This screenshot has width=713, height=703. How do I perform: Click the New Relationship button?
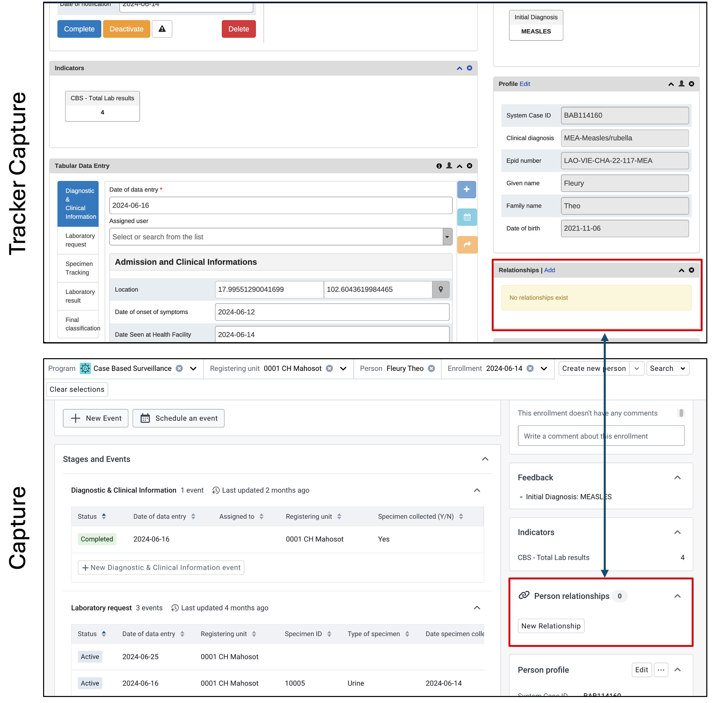click(551, 626)
